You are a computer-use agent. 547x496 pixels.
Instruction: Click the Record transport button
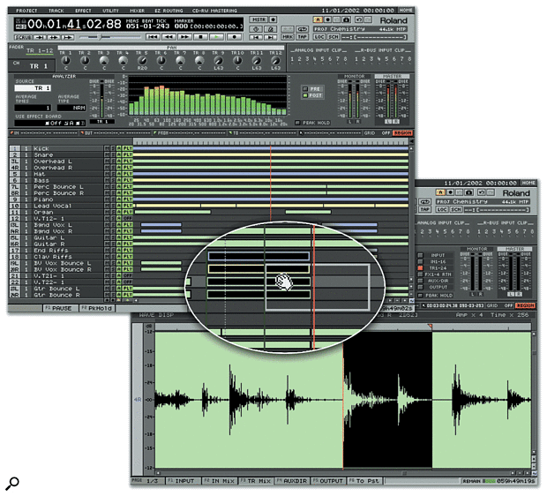pyautogui.click(x=236, y=38)
